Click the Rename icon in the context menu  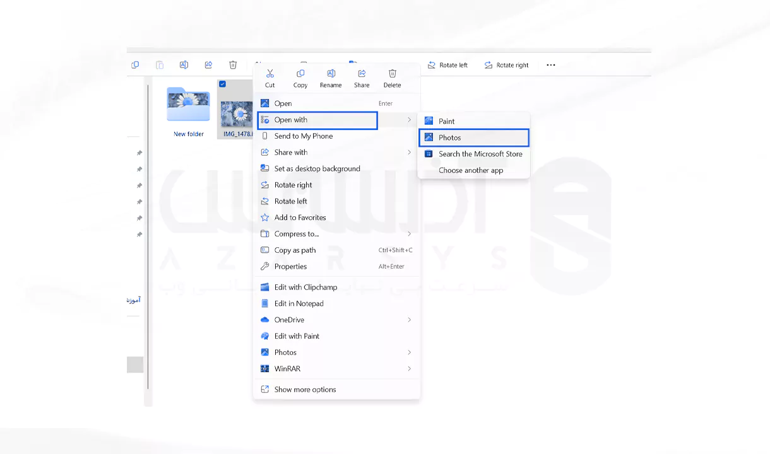coord(331,74)
